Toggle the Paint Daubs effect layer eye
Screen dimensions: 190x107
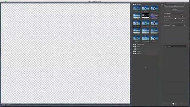[x=163, y=46]
